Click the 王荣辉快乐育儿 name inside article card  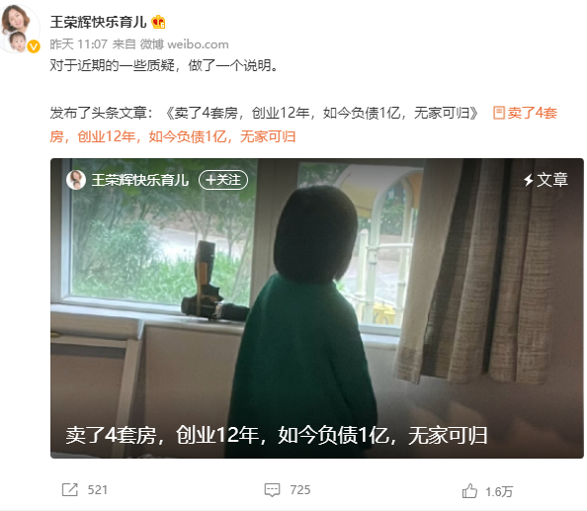[x=140, y=180]
